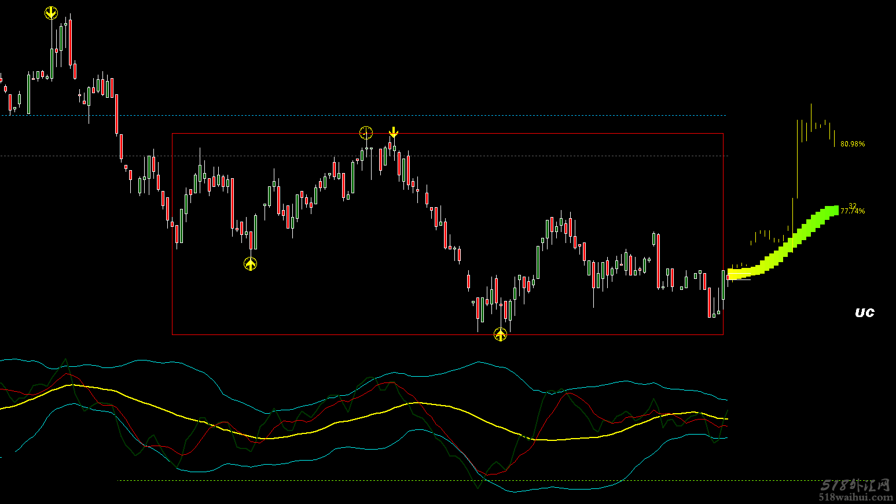Click the UC symbol label
Viewport: 896px width, 504px height.
[x=865, y=312]
